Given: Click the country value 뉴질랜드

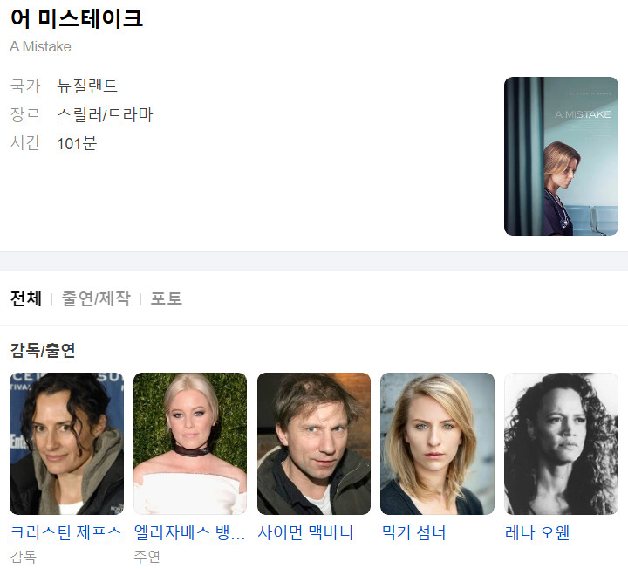Looking at the screenshot, I should [x=87, y=86].
